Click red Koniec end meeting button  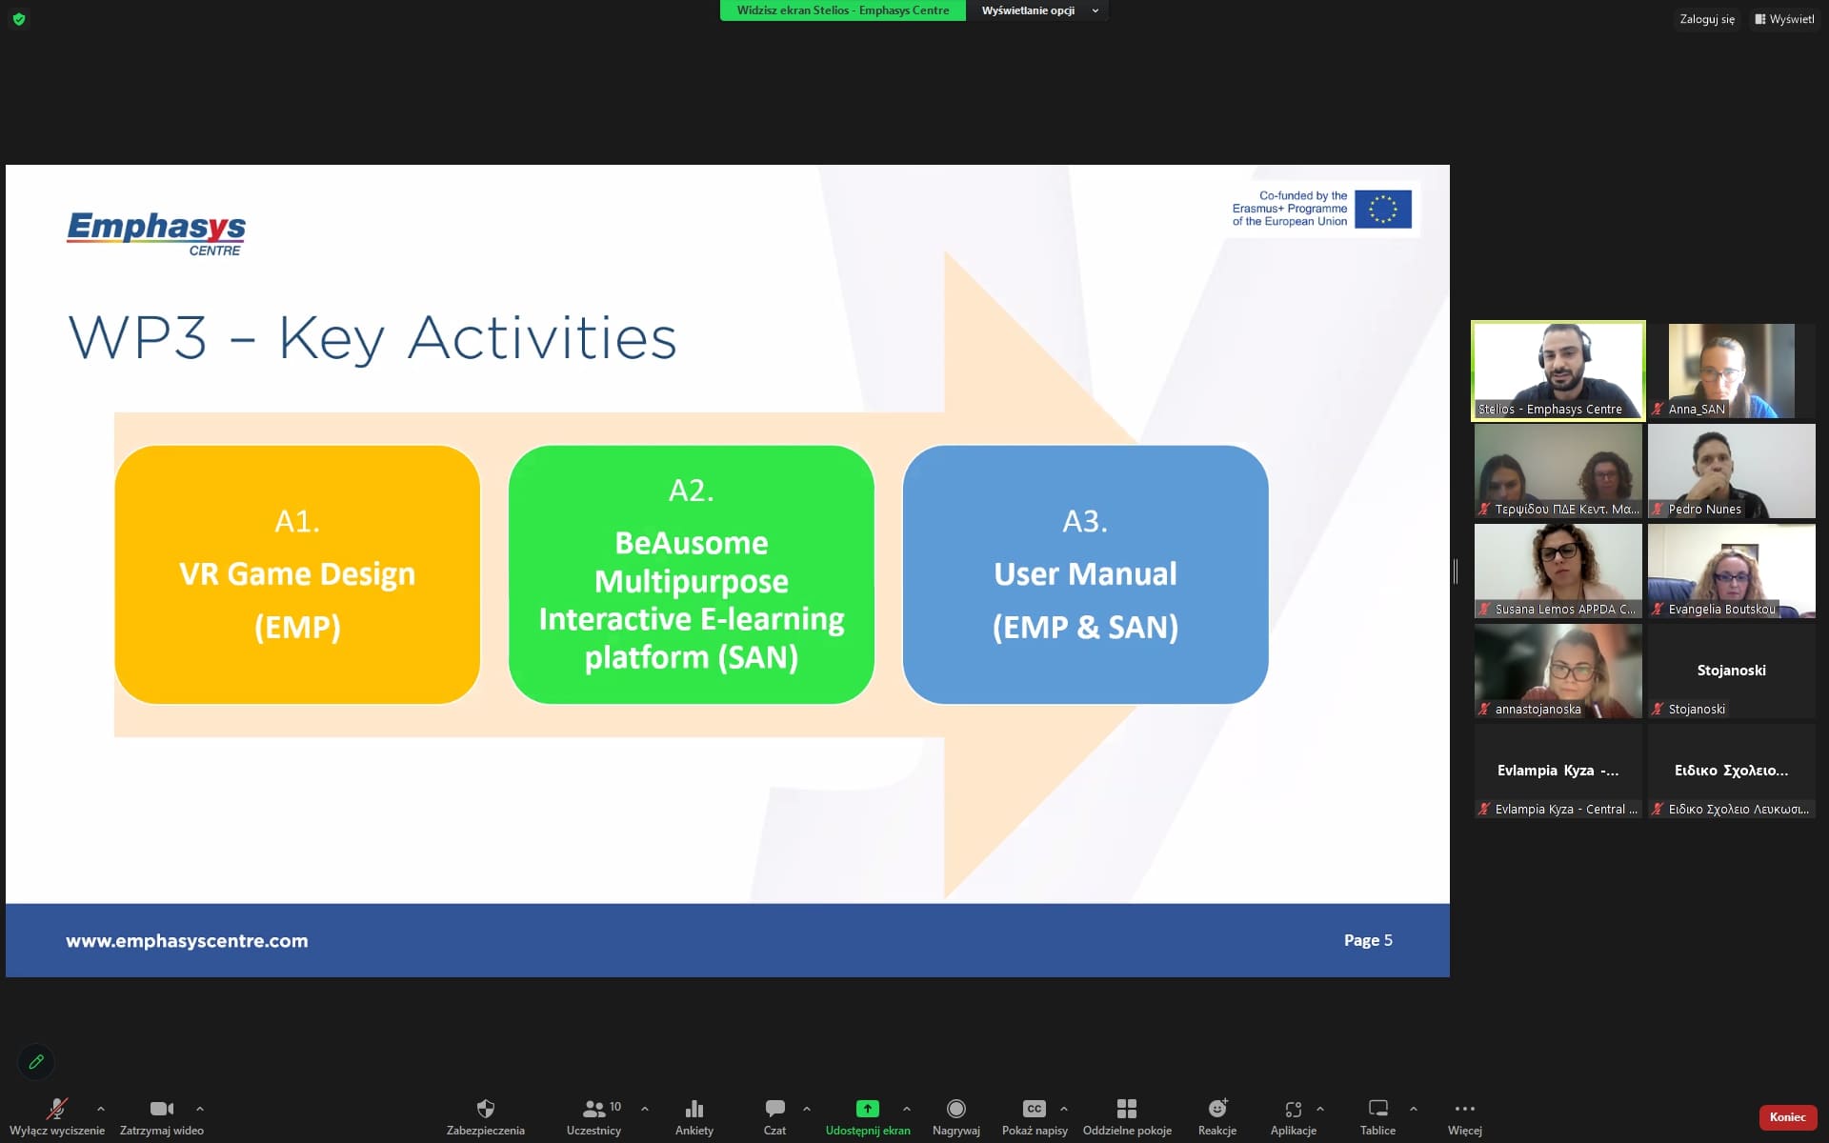pos(1788,1117)
